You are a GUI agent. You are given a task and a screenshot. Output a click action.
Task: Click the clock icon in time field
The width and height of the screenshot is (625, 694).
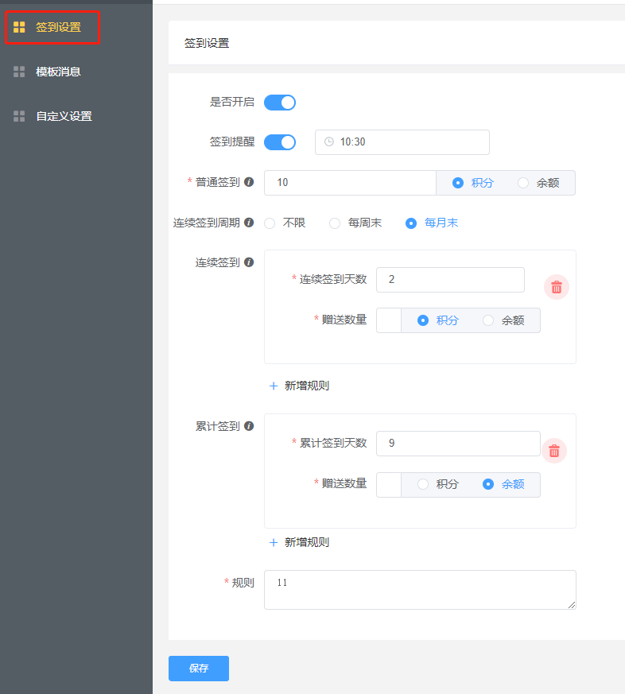[329, 142]
